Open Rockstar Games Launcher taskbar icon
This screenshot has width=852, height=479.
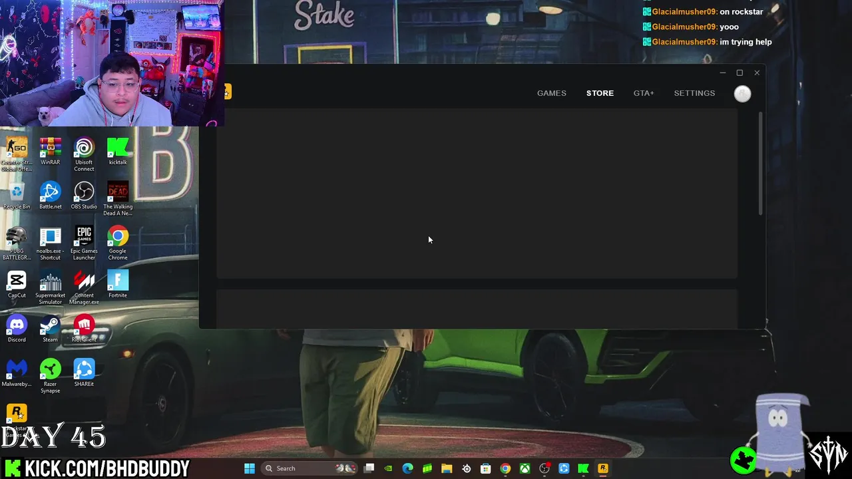click(x=602, y=468)
